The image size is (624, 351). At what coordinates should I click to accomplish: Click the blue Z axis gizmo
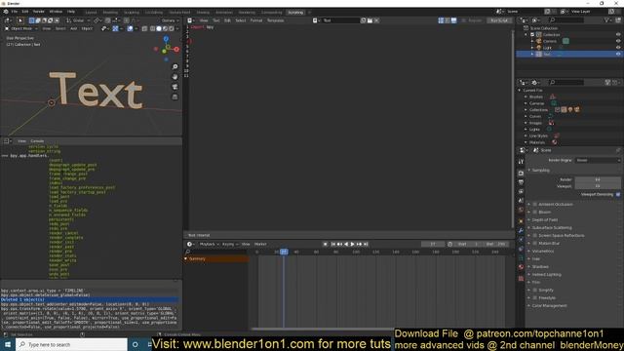[166, 39]
